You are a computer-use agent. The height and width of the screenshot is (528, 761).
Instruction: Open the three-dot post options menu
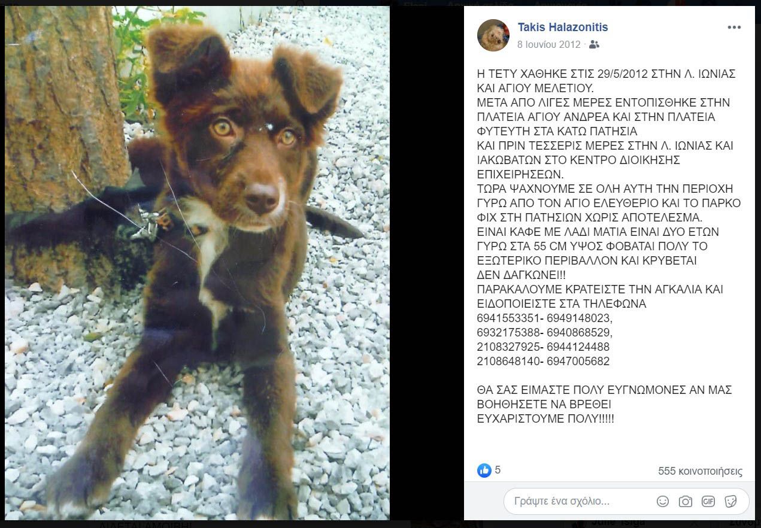(734, 28)
